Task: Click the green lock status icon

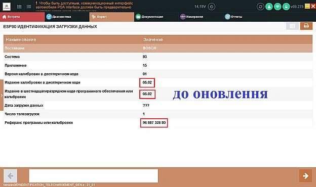Action: pyautogui.click(x=286, y=7)
